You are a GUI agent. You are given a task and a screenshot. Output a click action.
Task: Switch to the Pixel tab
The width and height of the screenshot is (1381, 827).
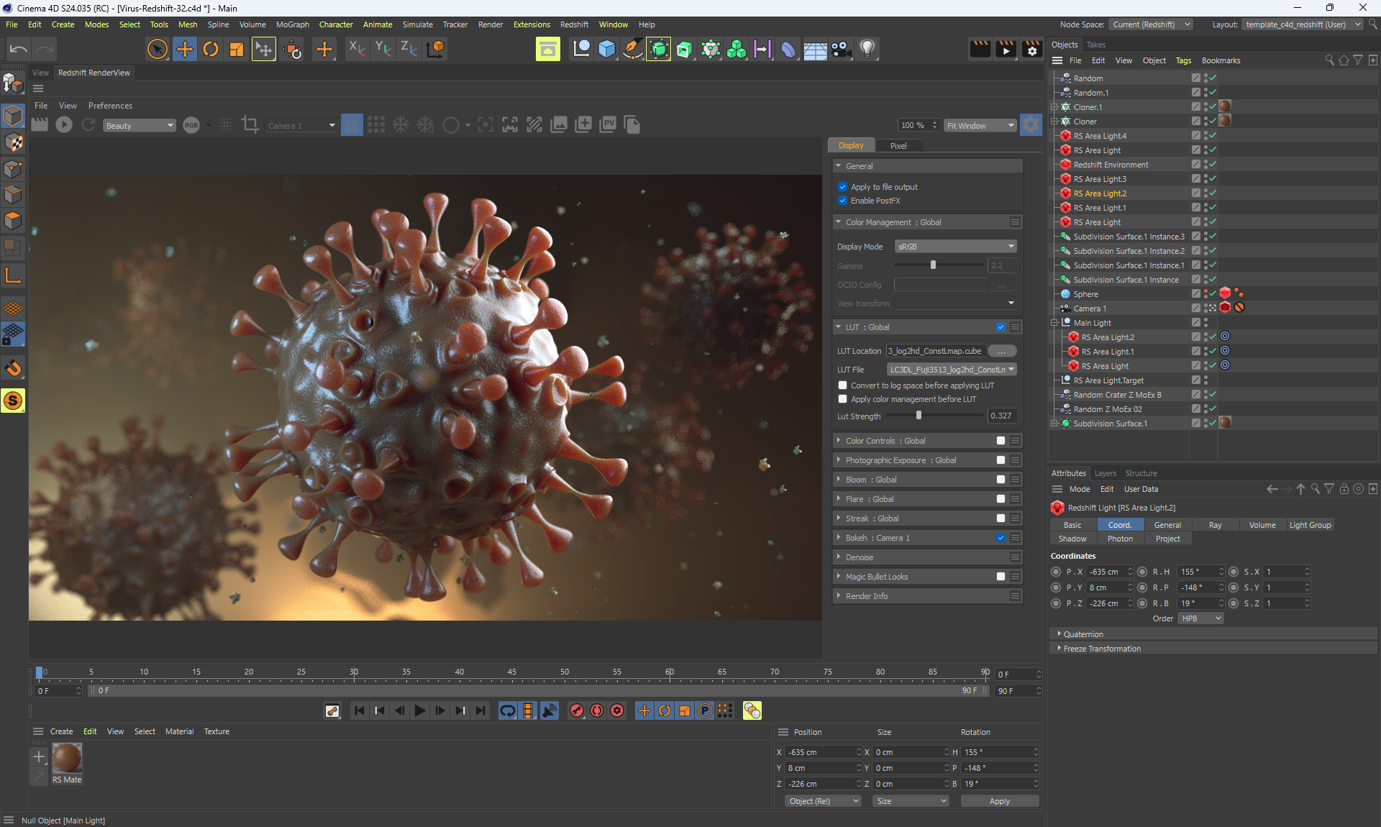[898, 145]
